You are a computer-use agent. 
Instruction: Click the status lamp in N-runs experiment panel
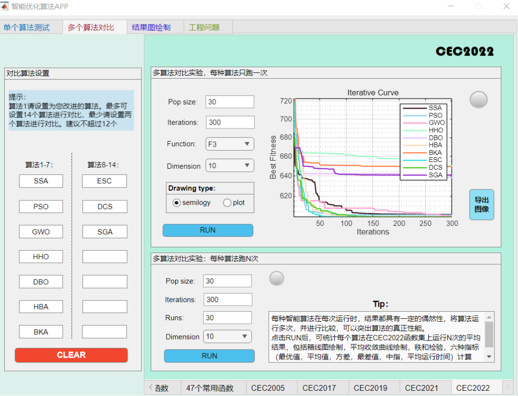point(277,278)
